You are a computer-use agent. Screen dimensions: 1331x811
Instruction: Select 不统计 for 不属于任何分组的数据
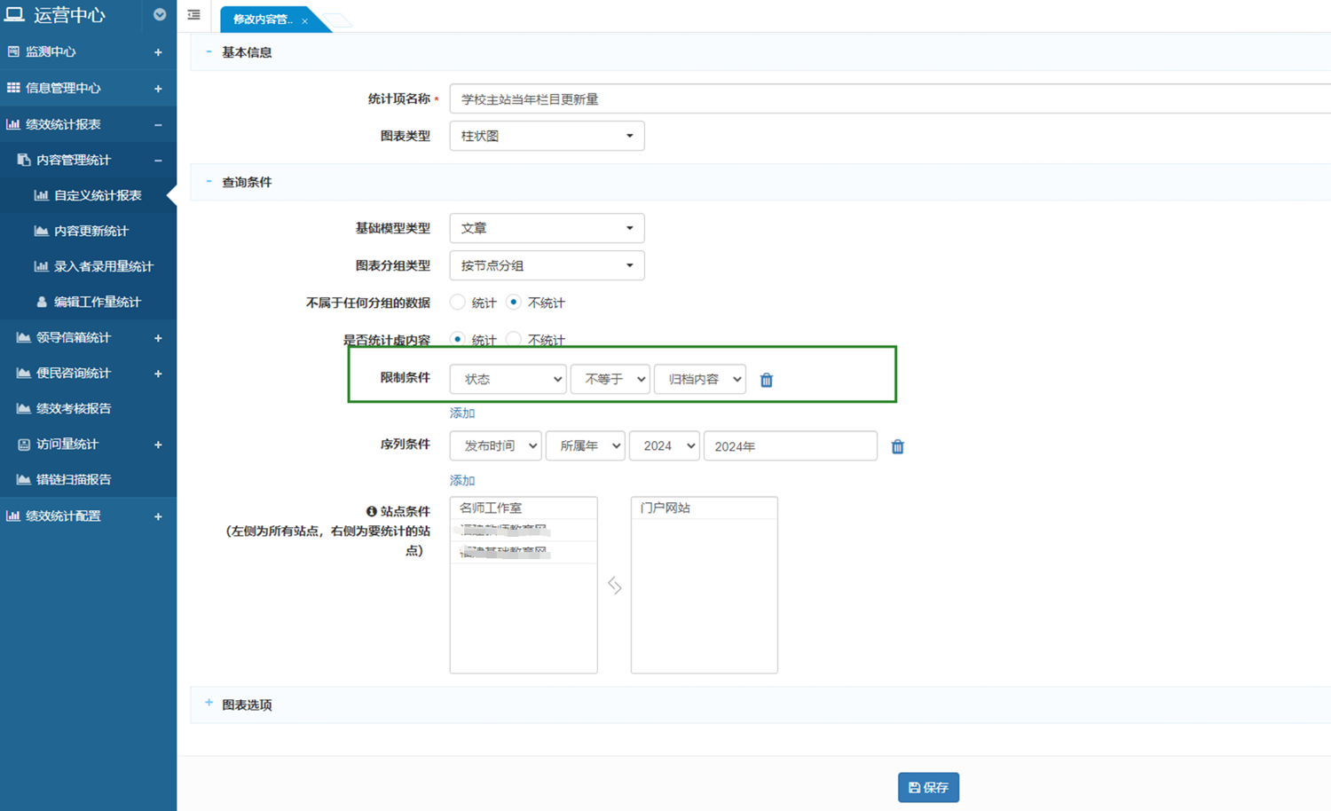tap(514, 303)
